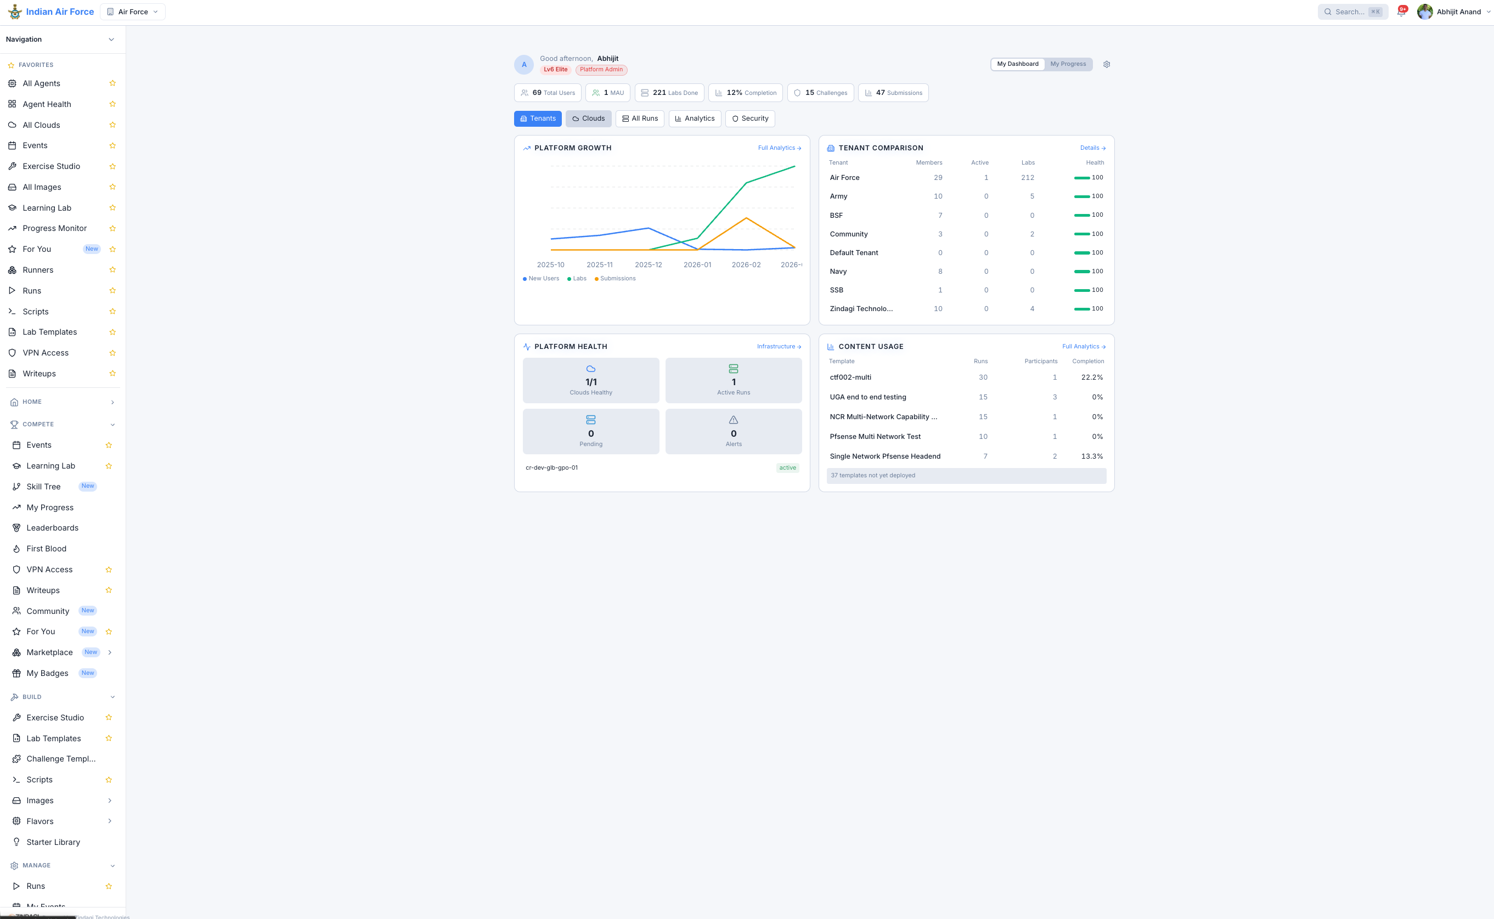Screen dimensions: 1494x919
Task: Toggle the Writeups favorite star
Action: [x=112, y=373]
